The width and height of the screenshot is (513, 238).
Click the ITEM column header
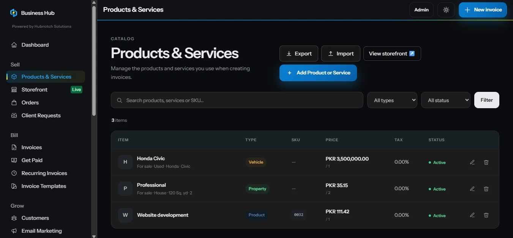coord(123,140)
